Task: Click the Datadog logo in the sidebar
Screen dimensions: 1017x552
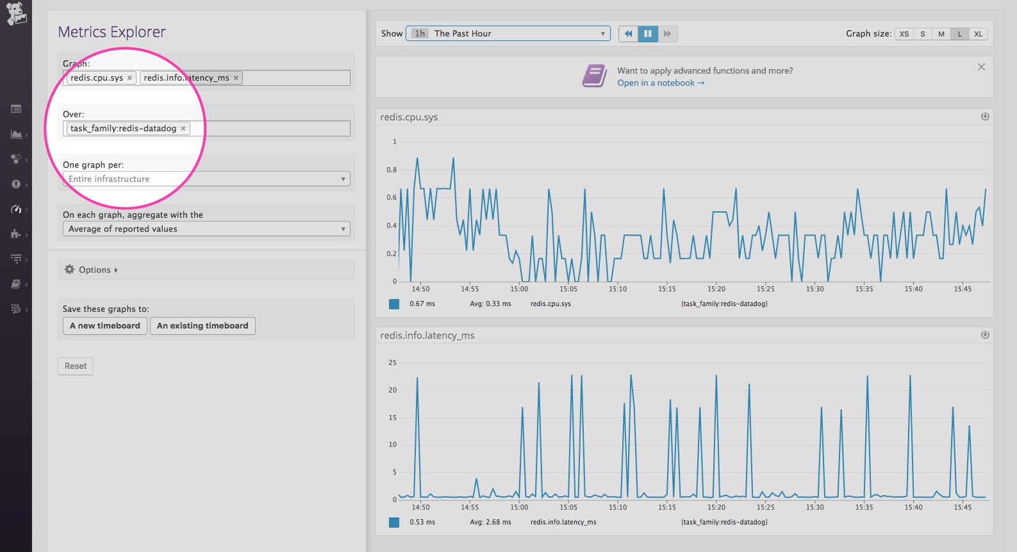Action: (x=16, y=13)
